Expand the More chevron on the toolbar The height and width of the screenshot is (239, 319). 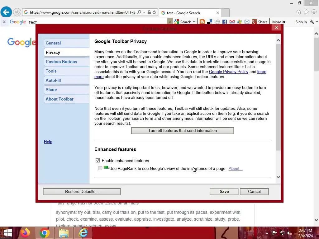tap(284, 22)
